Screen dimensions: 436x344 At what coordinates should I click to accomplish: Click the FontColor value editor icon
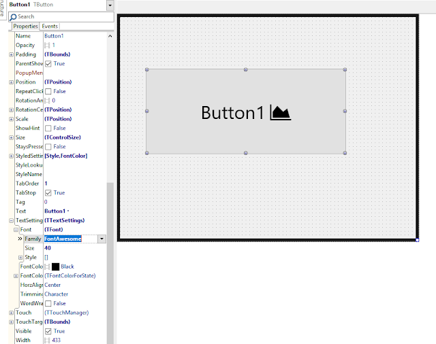47,266
